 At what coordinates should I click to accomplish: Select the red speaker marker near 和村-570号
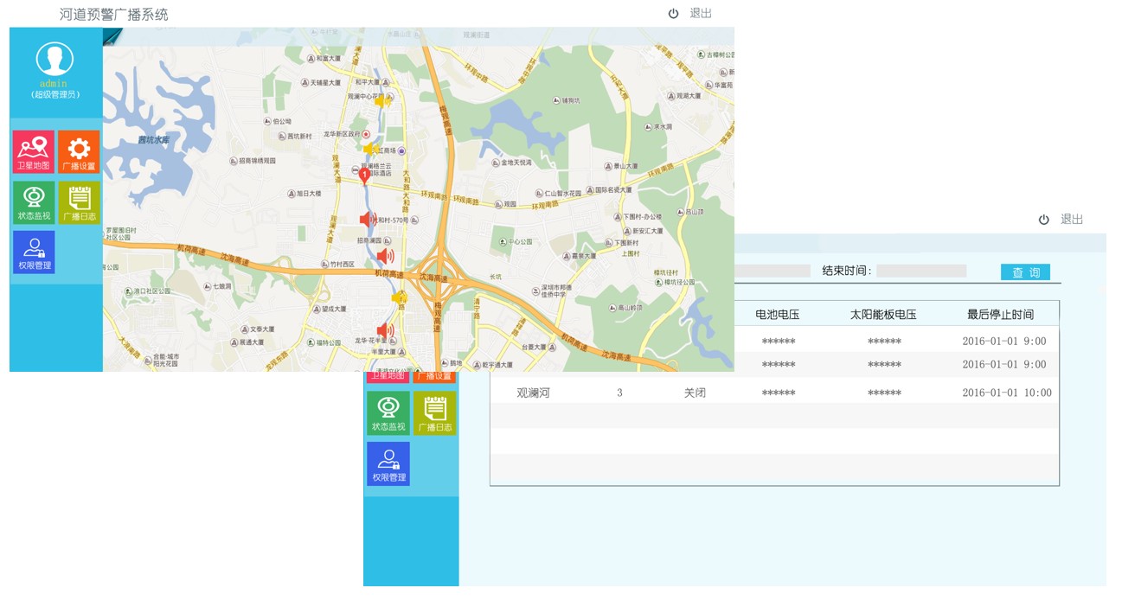point(368,220)
